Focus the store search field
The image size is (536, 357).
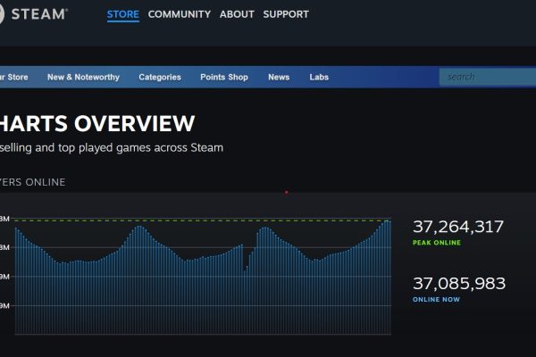(488, 77)
